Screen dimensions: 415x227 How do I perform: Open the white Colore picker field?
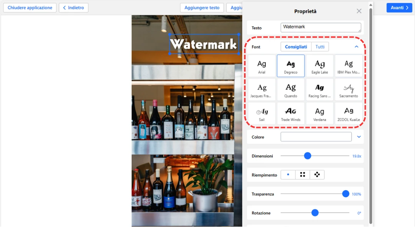[x=316, y=137]
